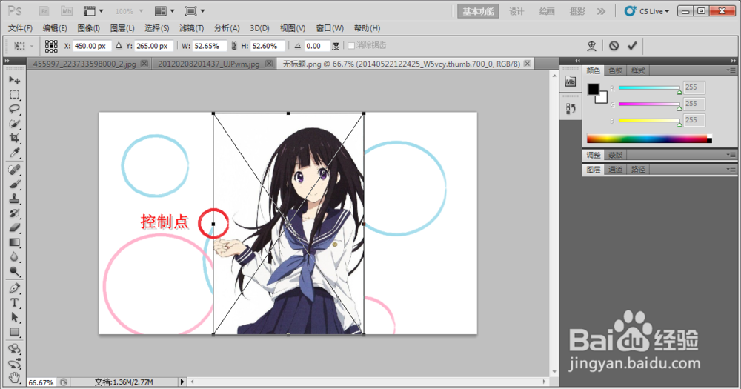Set reference point location grid
Viewport: 741px width, 389px height.
(x=51, y=46)
